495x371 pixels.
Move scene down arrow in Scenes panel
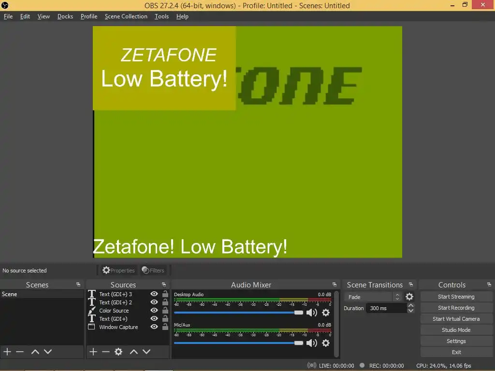pyautogui.click(x=48, y=352)
